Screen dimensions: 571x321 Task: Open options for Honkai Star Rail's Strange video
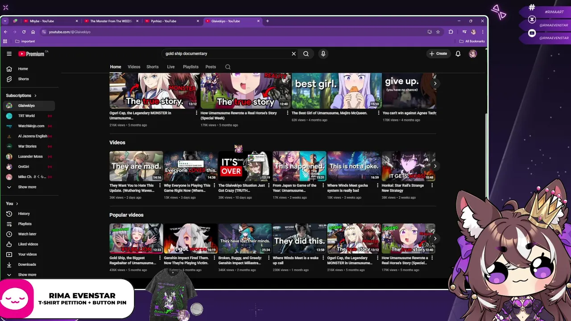click(x=432, y=185)
